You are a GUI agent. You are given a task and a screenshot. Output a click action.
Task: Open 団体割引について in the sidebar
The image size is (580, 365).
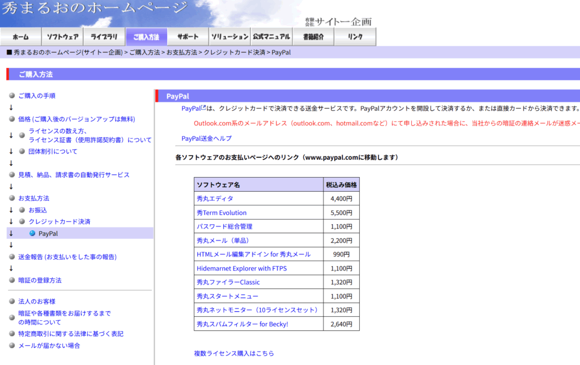[x=53, y=151]
